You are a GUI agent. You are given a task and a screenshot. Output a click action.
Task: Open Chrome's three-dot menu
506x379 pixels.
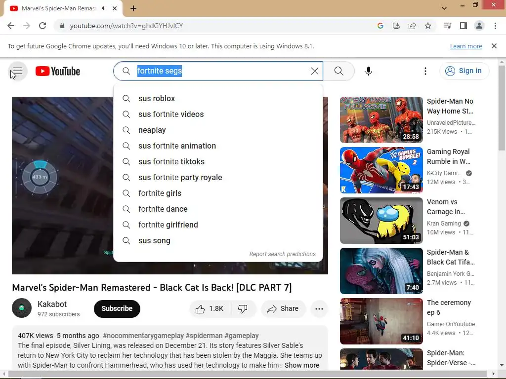[495, 26]
